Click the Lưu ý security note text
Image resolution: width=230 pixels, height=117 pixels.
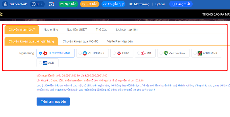pyautogui.click(x=133, y=87)
